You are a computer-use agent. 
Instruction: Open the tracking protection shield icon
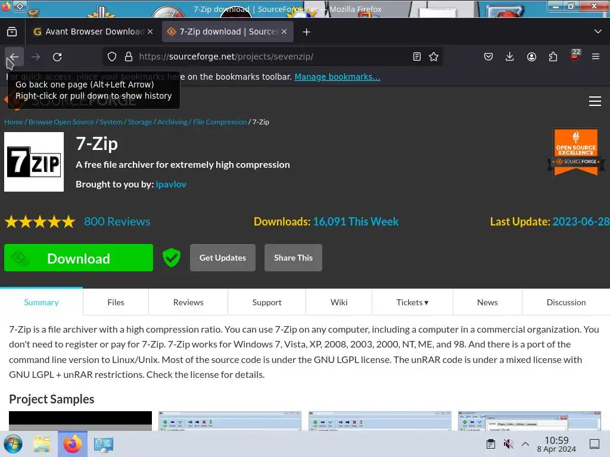point(112,57)
